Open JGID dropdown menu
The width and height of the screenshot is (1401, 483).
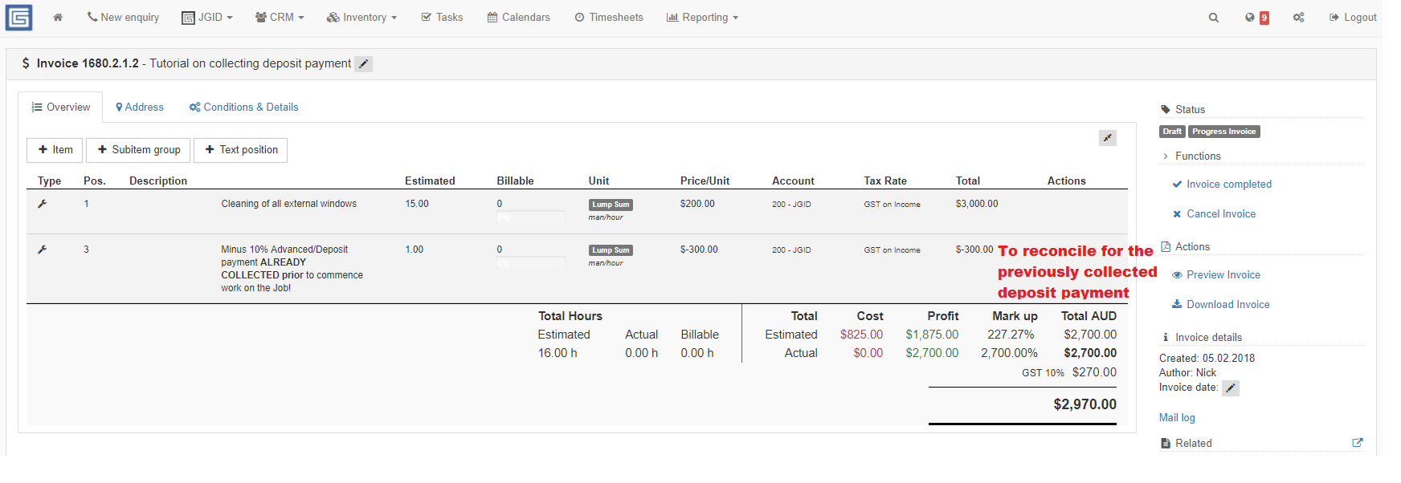tap(207, 18)
